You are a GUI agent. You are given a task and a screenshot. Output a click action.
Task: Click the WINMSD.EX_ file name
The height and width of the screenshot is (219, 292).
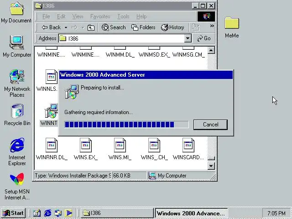154,55
